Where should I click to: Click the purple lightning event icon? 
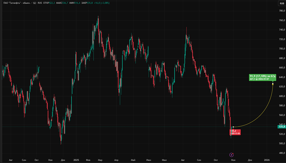click(231, 155)
